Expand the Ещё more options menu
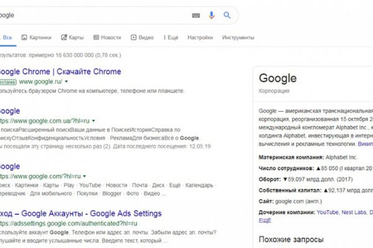Screen dimensions: 373x248 [x=171, y=37]
